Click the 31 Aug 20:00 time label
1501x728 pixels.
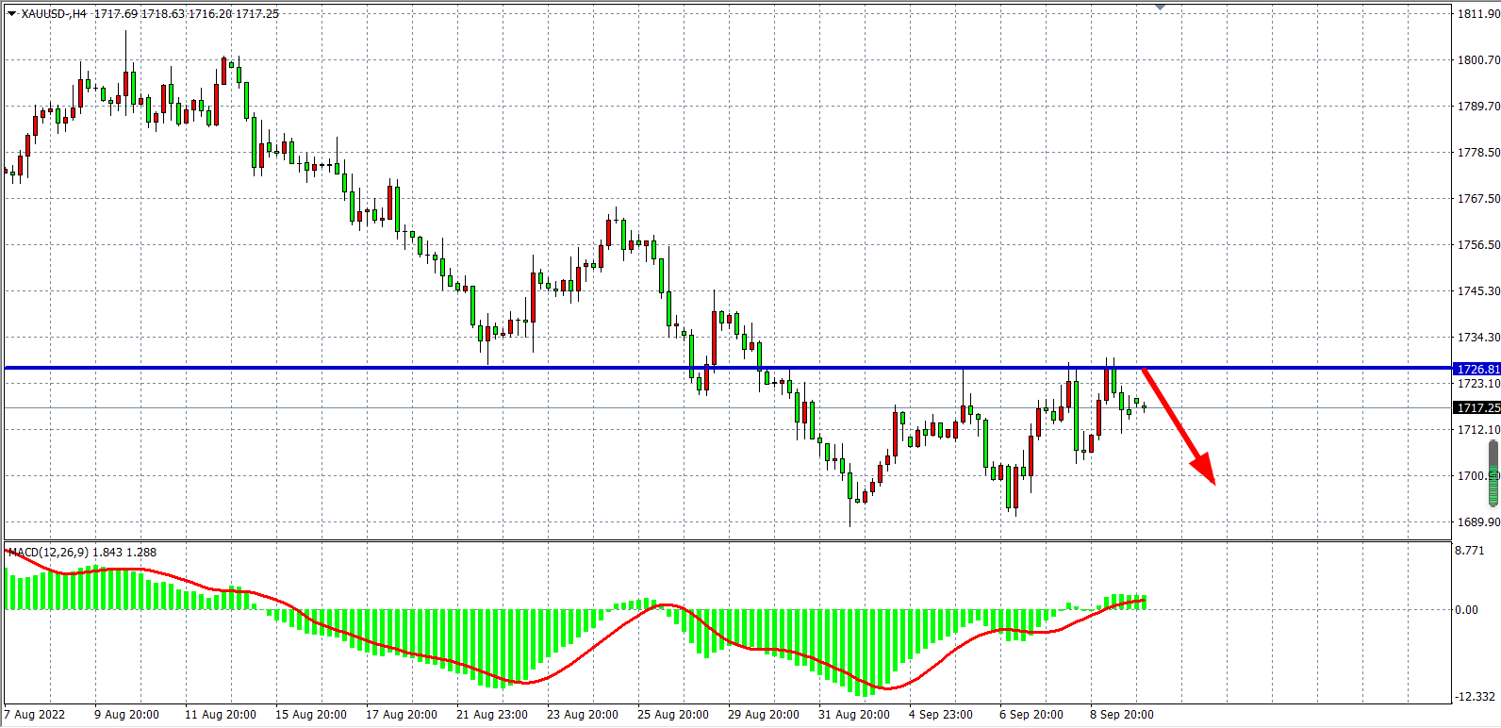pos(854,715)
